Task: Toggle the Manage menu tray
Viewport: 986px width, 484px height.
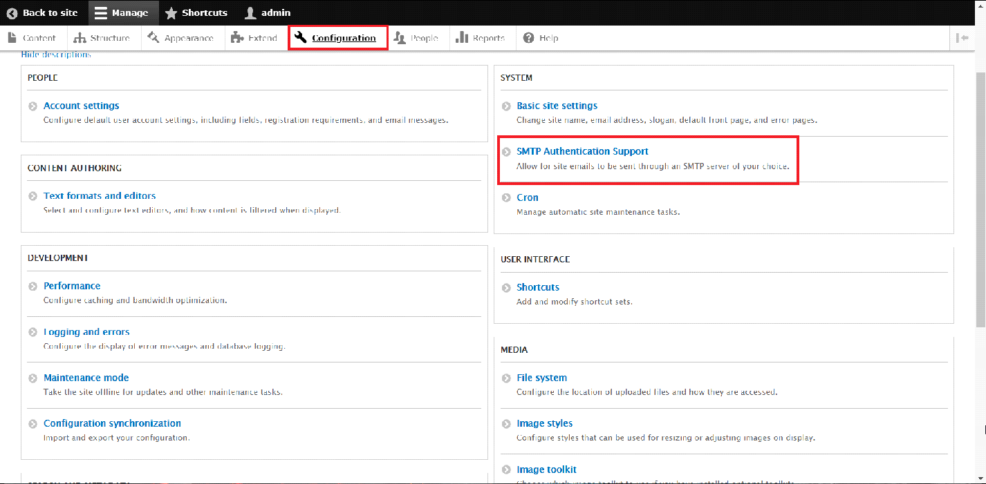Action: point(122,12)
